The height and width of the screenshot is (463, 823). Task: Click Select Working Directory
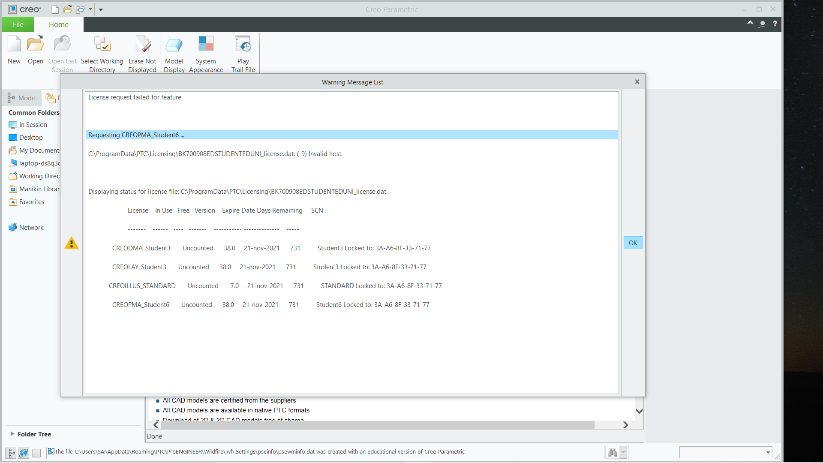(102, 52)
